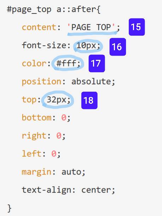Image resolution: width=162 pixels, height=216 pixels.
Task: Select the font-size property name
Action: 44,45
